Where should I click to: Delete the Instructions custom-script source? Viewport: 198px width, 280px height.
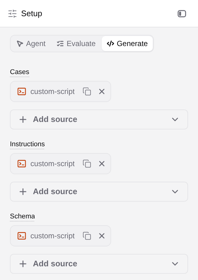(x=102, y=164)
